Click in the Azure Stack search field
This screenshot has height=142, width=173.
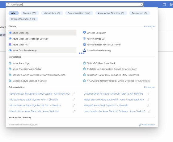74,5
